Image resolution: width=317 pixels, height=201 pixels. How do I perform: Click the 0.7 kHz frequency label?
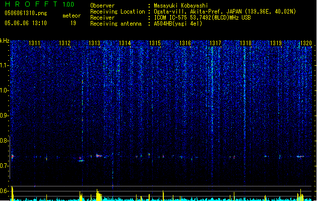point(5,166)
